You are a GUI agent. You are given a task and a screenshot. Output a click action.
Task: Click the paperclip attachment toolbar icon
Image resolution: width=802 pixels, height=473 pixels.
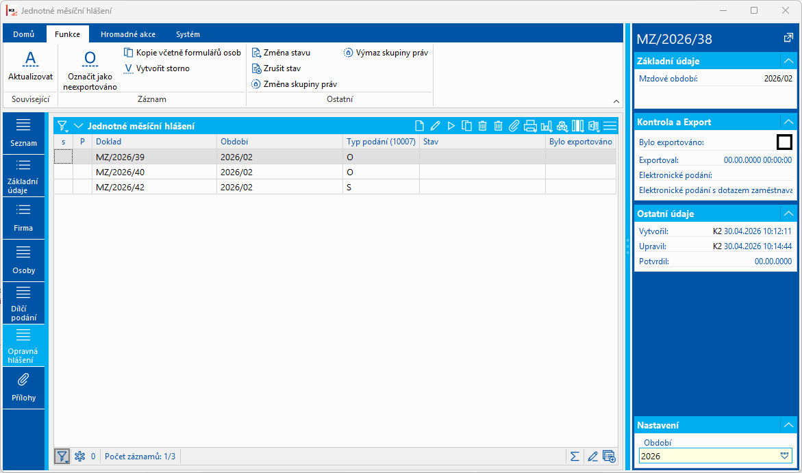point(514,126)
